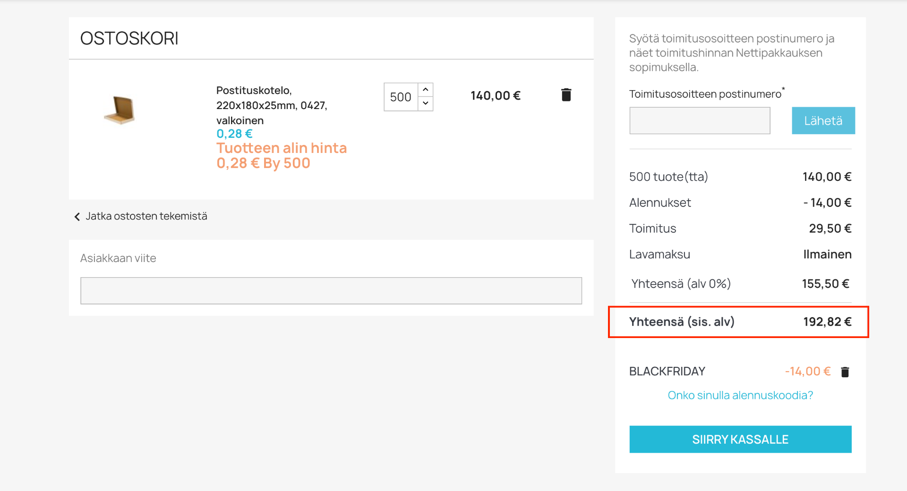Click the Asiakkaan viite text field
The width and height of the screenshot is (907, 491).
tap(331, 290)
